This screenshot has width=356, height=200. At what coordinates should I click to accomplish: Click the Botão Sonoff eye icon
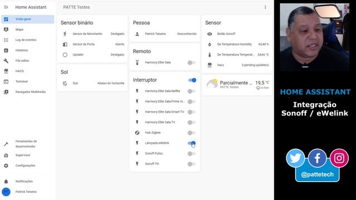[210, 34]
